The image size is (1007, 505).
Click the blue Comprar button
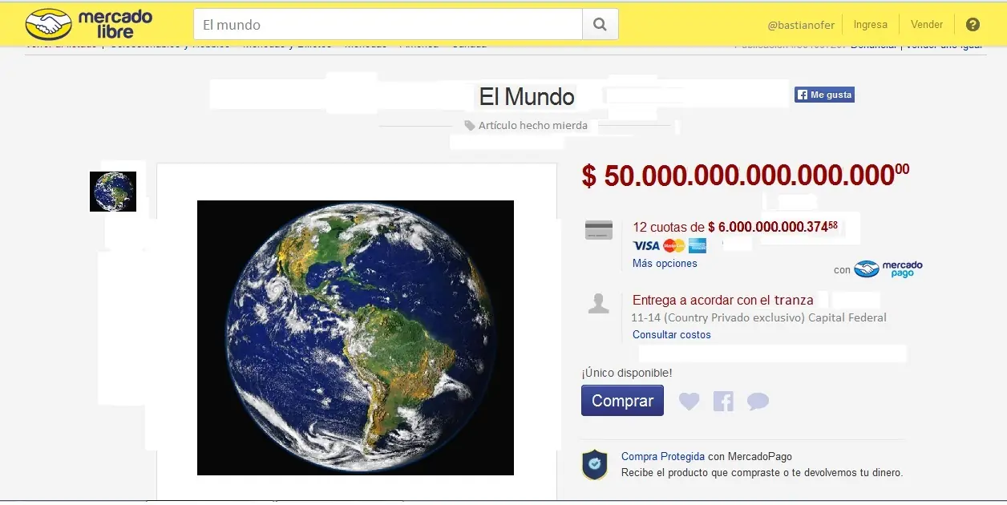tap(622, 401)
